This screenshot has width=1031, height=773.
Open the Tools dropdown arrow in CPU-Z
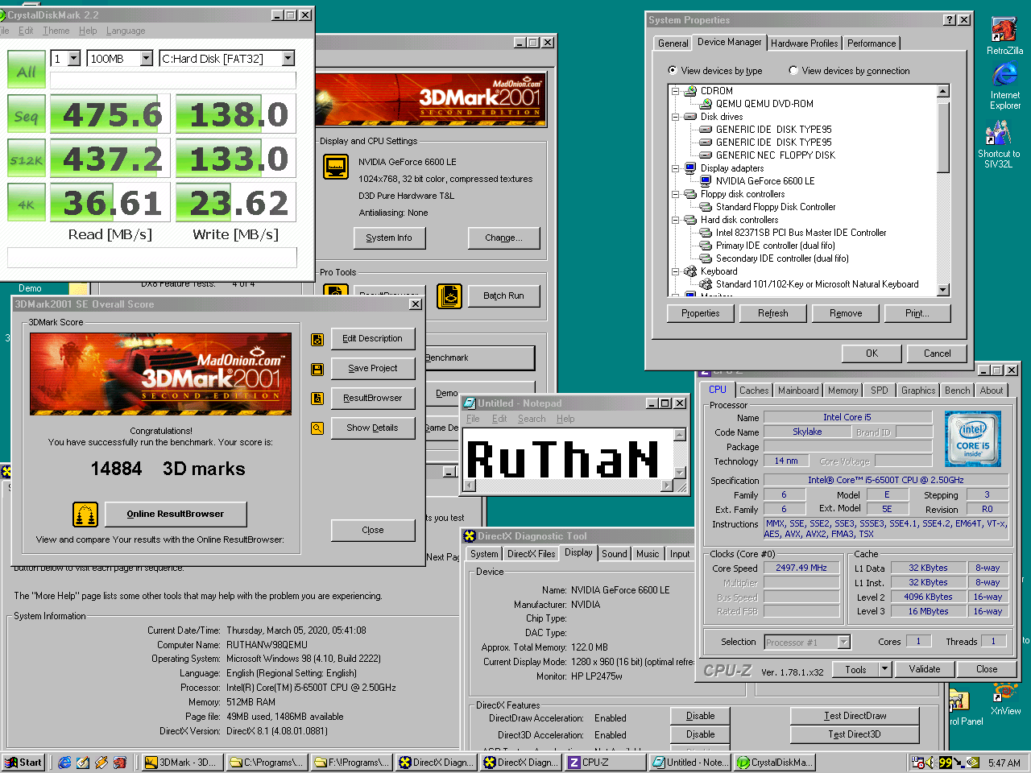[884, 669]
